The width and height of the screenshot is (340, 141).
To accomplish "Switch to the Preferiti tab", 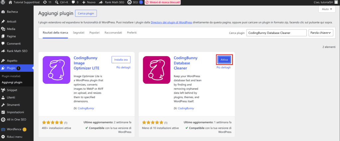I will click(x=132, y=33).
